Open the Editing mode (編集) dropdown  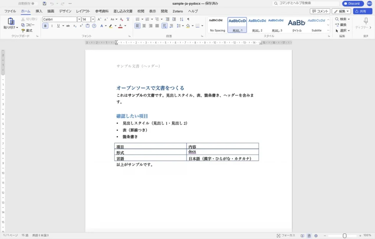341,11
